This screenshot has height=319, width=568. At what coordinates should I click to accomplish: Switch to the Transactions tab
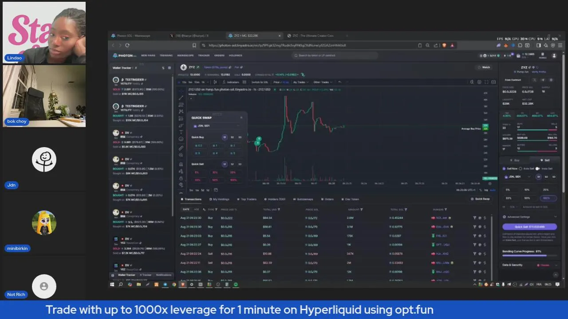tap(191, 199)
